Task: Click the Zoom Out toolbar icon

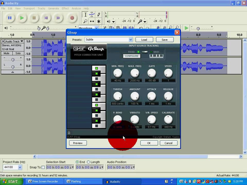Action: (x=165, y=28)
